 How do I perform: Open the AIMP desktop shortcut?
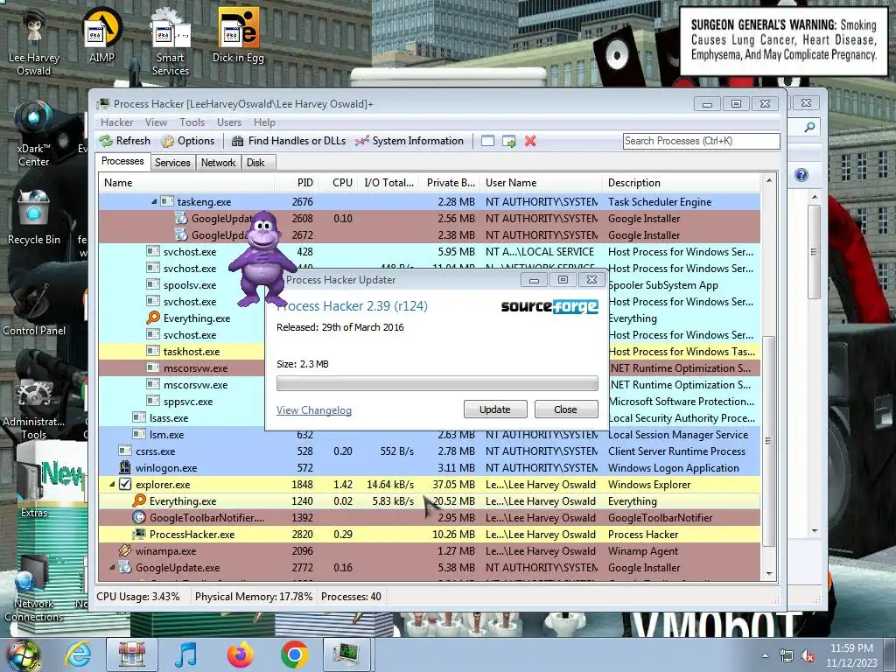click(x=102, y=35)
